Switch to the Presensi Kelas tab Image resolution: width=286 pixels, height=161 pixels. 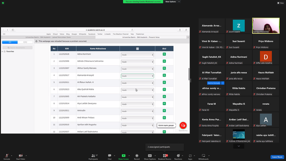[141, 37]
